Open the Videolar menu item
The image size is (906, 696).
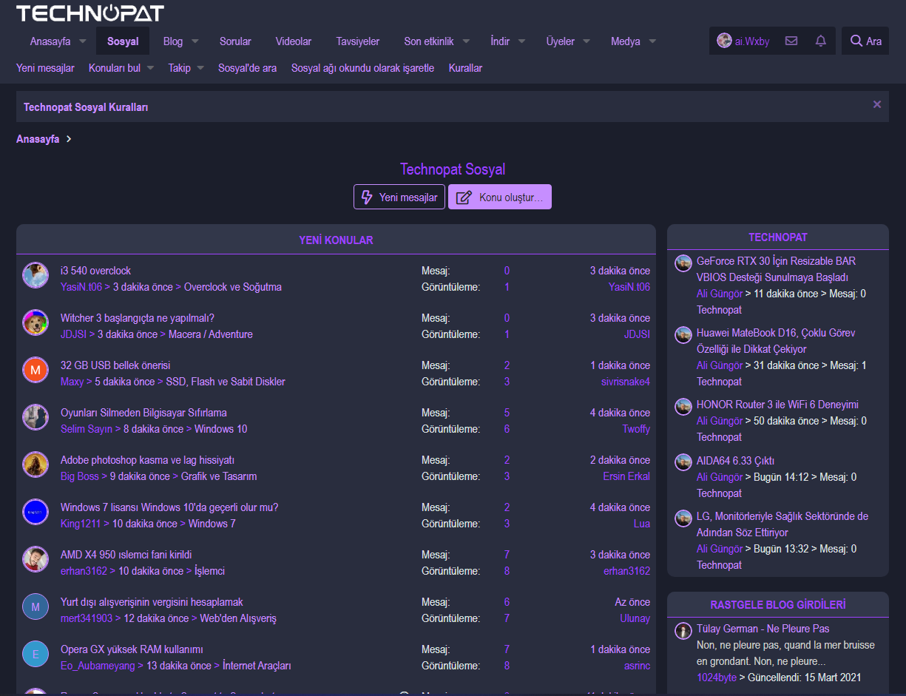[294, 41]
